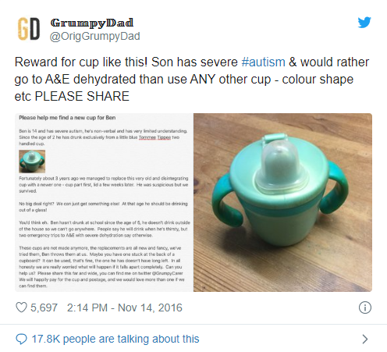The image size is (387, 352).
Task: Visit the @OrigGrumpyDad handle
Action: tap(94, 36)
